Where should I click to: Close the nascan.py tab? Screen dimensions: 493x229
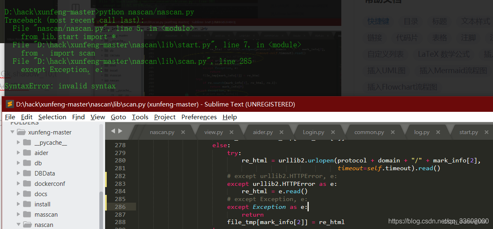[183, 132]
